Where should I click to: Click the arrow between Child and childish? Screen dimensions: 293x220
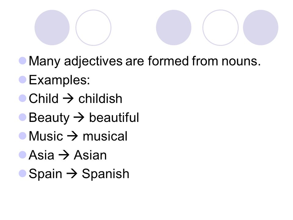tap(68, 99)
